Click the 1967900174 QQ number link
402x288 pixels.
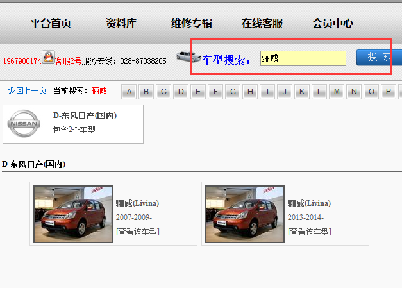click(21, 61)
